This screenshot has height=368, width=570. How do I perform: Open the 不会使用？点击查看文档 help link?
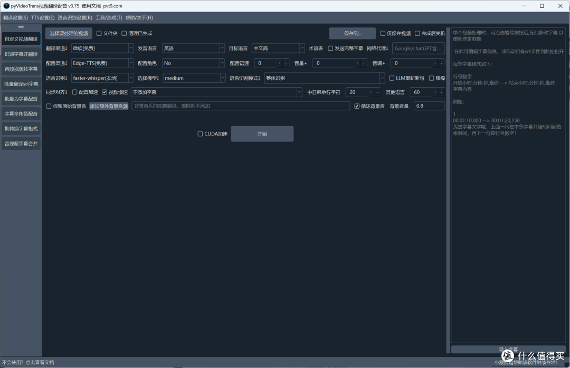click(x=28, y=362)
